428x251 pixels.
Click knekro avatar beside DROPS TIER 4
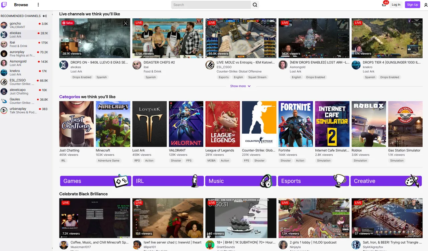(x=356, y=65)
